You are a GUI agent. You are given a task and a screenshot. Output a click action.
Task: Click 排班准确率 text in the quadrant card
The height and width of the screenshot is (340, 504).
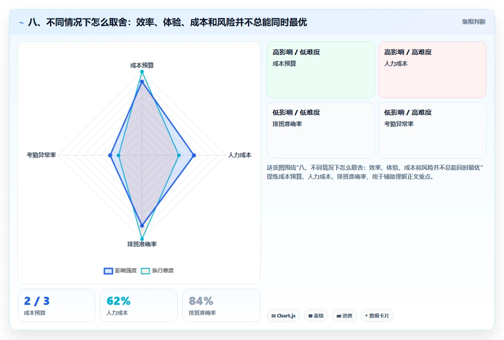point(287,124)
